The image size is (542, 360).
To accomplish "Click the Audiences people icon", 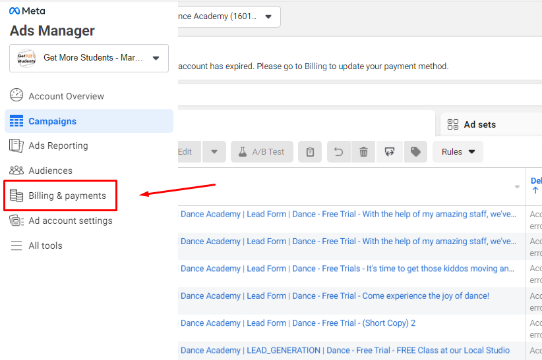I will coord(16,170).
